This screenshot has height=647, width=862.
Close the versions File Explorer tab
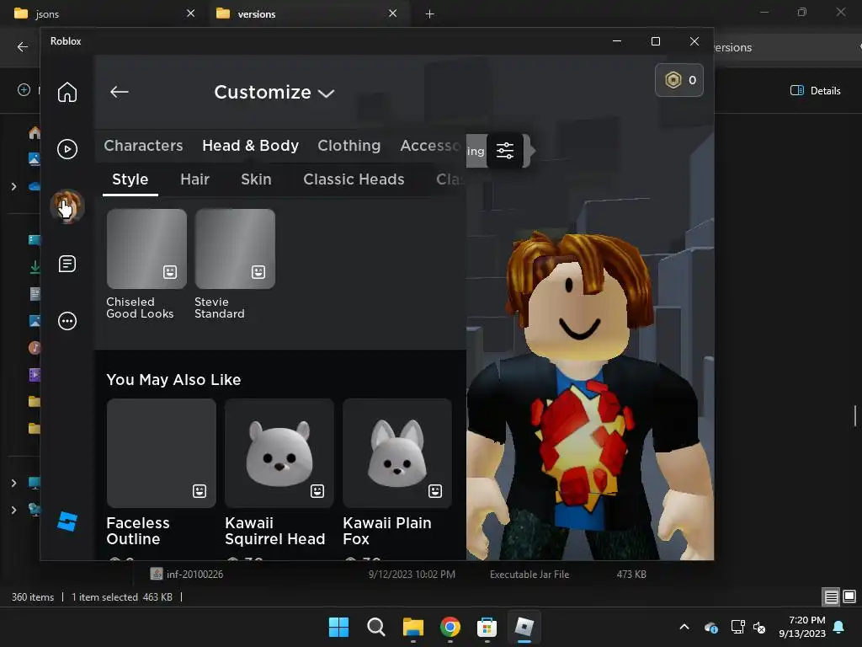392,13
